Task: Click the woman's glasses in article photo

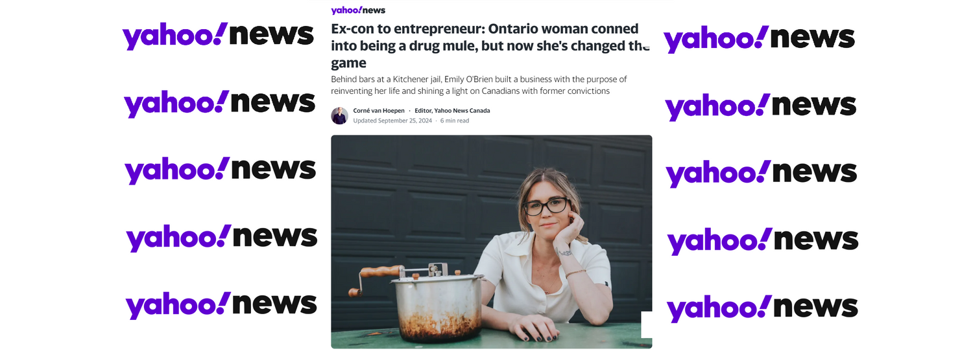Action: pos(546,207)
